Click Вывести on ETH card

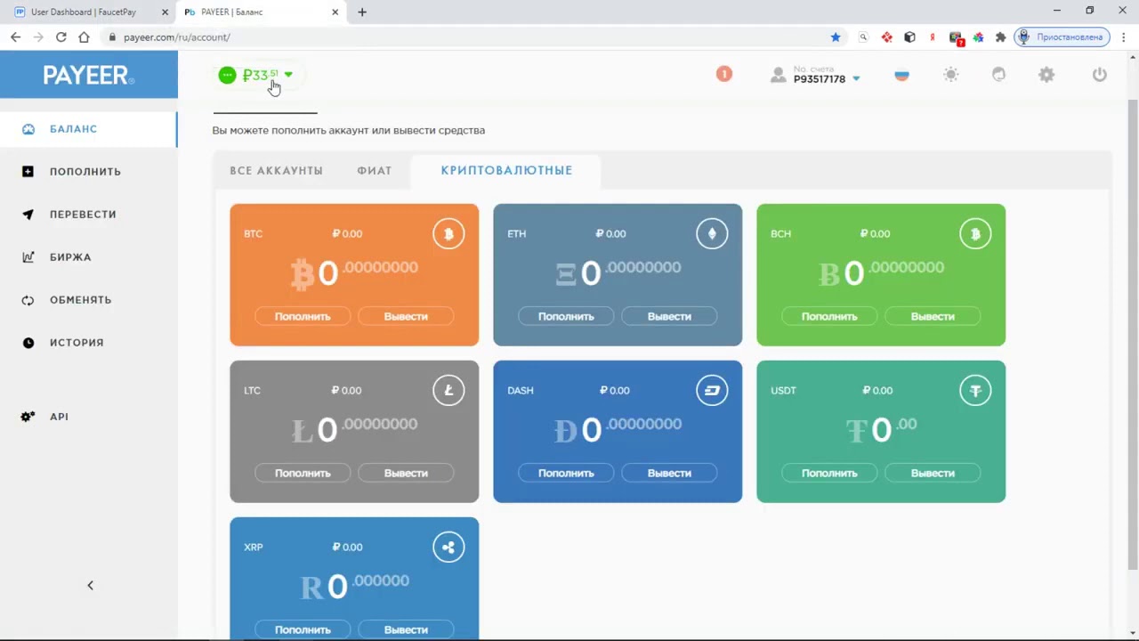click(x=669, y=316)
